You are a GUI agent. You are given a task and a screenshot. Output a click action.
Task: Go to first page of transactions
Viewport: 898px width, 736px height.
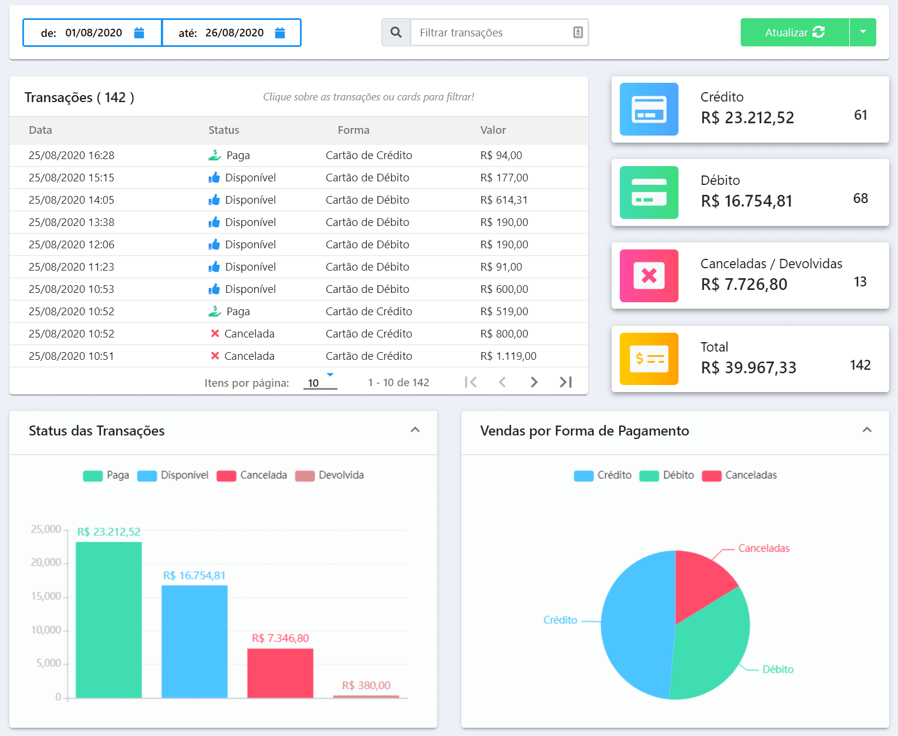471,382
